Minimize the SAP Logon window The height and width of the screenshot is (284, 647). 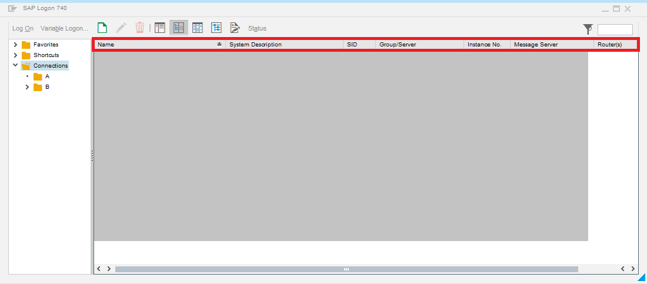coord(605,10)
